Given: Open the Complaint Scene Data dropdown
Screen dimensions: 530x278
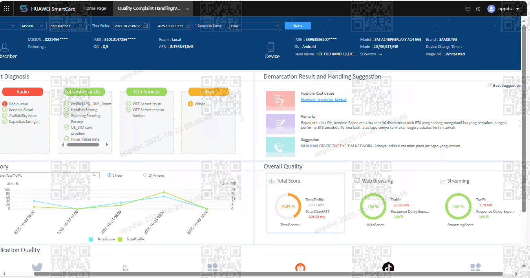Looking at the screenshot, I should [x=256, y=26].
